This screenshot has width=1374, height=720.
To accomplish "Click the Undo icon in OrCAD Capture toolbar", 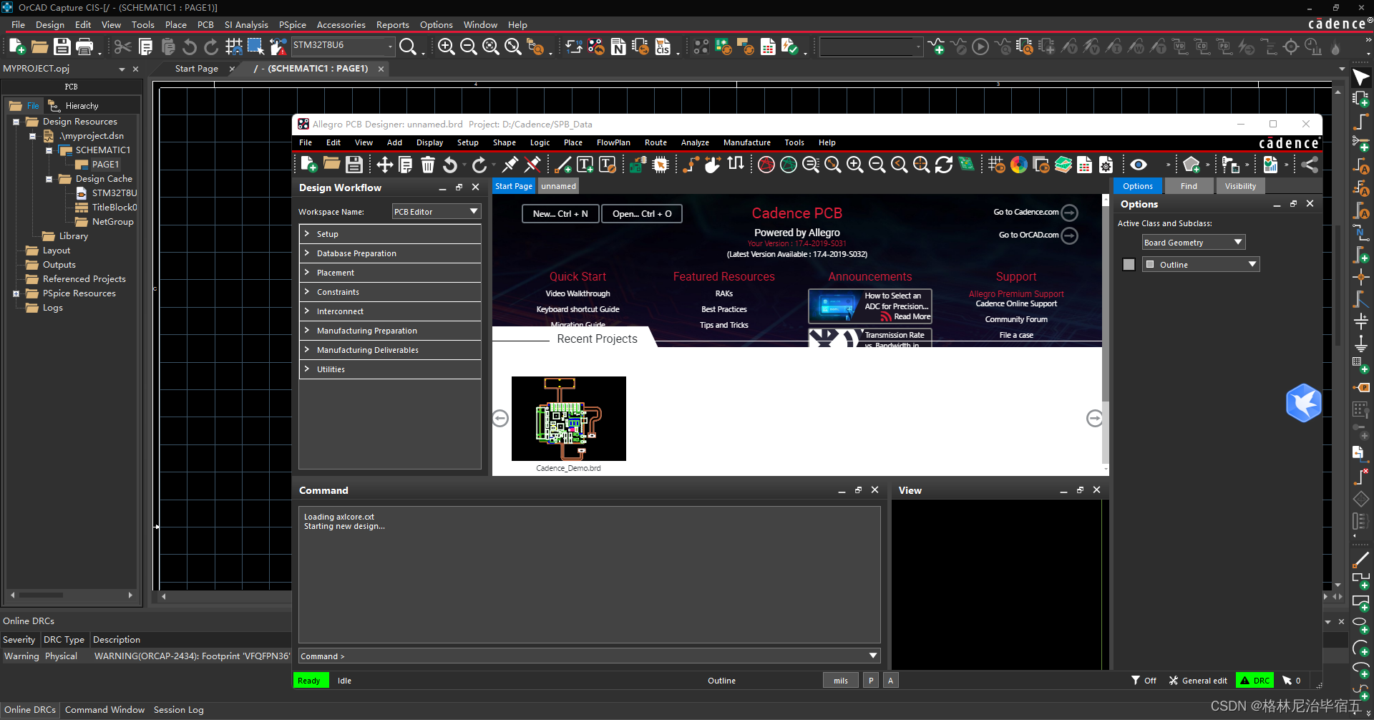I will pyautogui.click(x=189, y=47).
